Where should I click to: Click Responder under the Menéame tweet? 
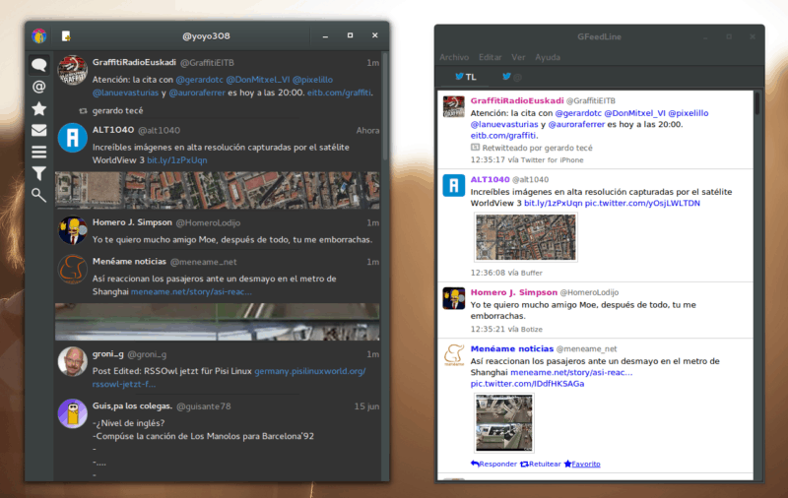[494, 464]
